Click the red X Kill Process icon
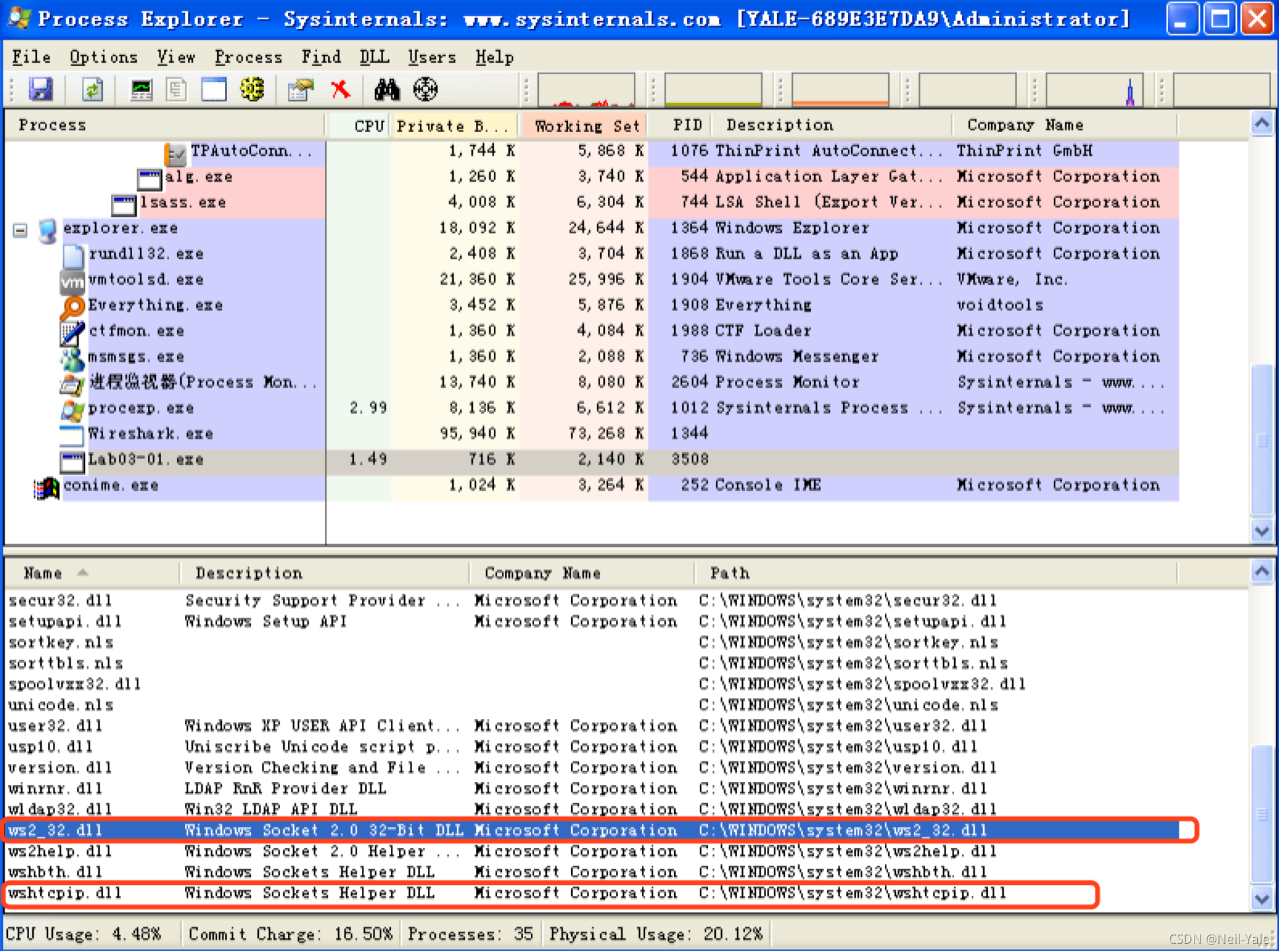The image size is (1279, 951). pyautogui.click(x=341, y=88)
